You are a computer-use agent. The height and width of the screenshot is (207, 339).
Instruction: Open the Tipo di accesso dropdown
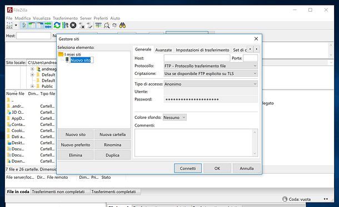(211, 84)
